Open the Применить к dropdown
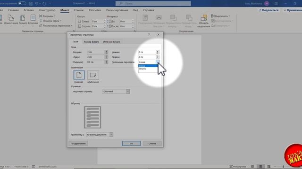Viewport: 302px width, 169px height. pyautogui.click(x=100, y=135)
